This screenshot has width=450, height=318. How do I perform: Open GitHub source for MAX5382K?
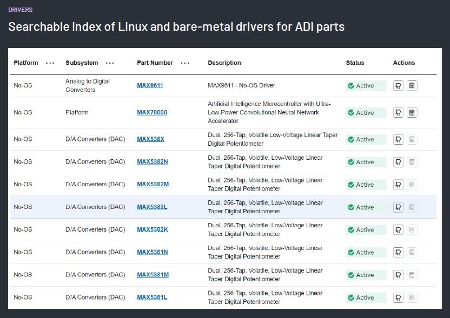[399, 229]
